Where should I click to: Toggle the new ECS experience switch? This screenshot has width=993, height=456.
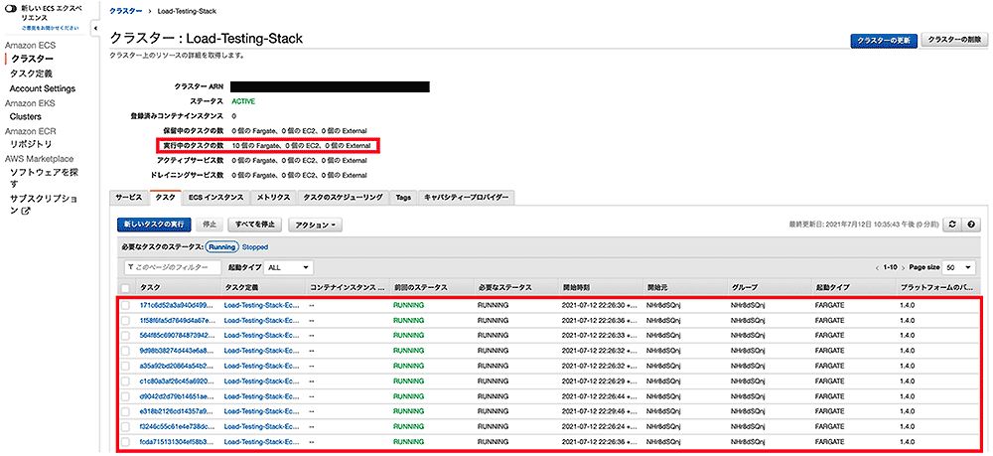point(10,11)
